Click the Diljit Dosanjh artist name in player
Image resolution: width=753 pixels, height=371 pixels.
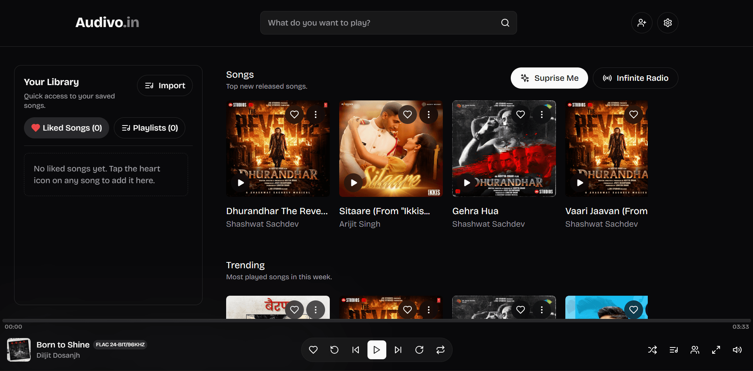pos(58,355)
